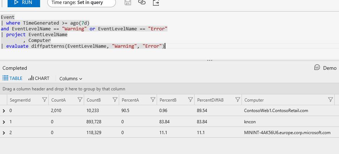Expand result row for segment 0
Screen dimensions: 339x154
point(4,111)
